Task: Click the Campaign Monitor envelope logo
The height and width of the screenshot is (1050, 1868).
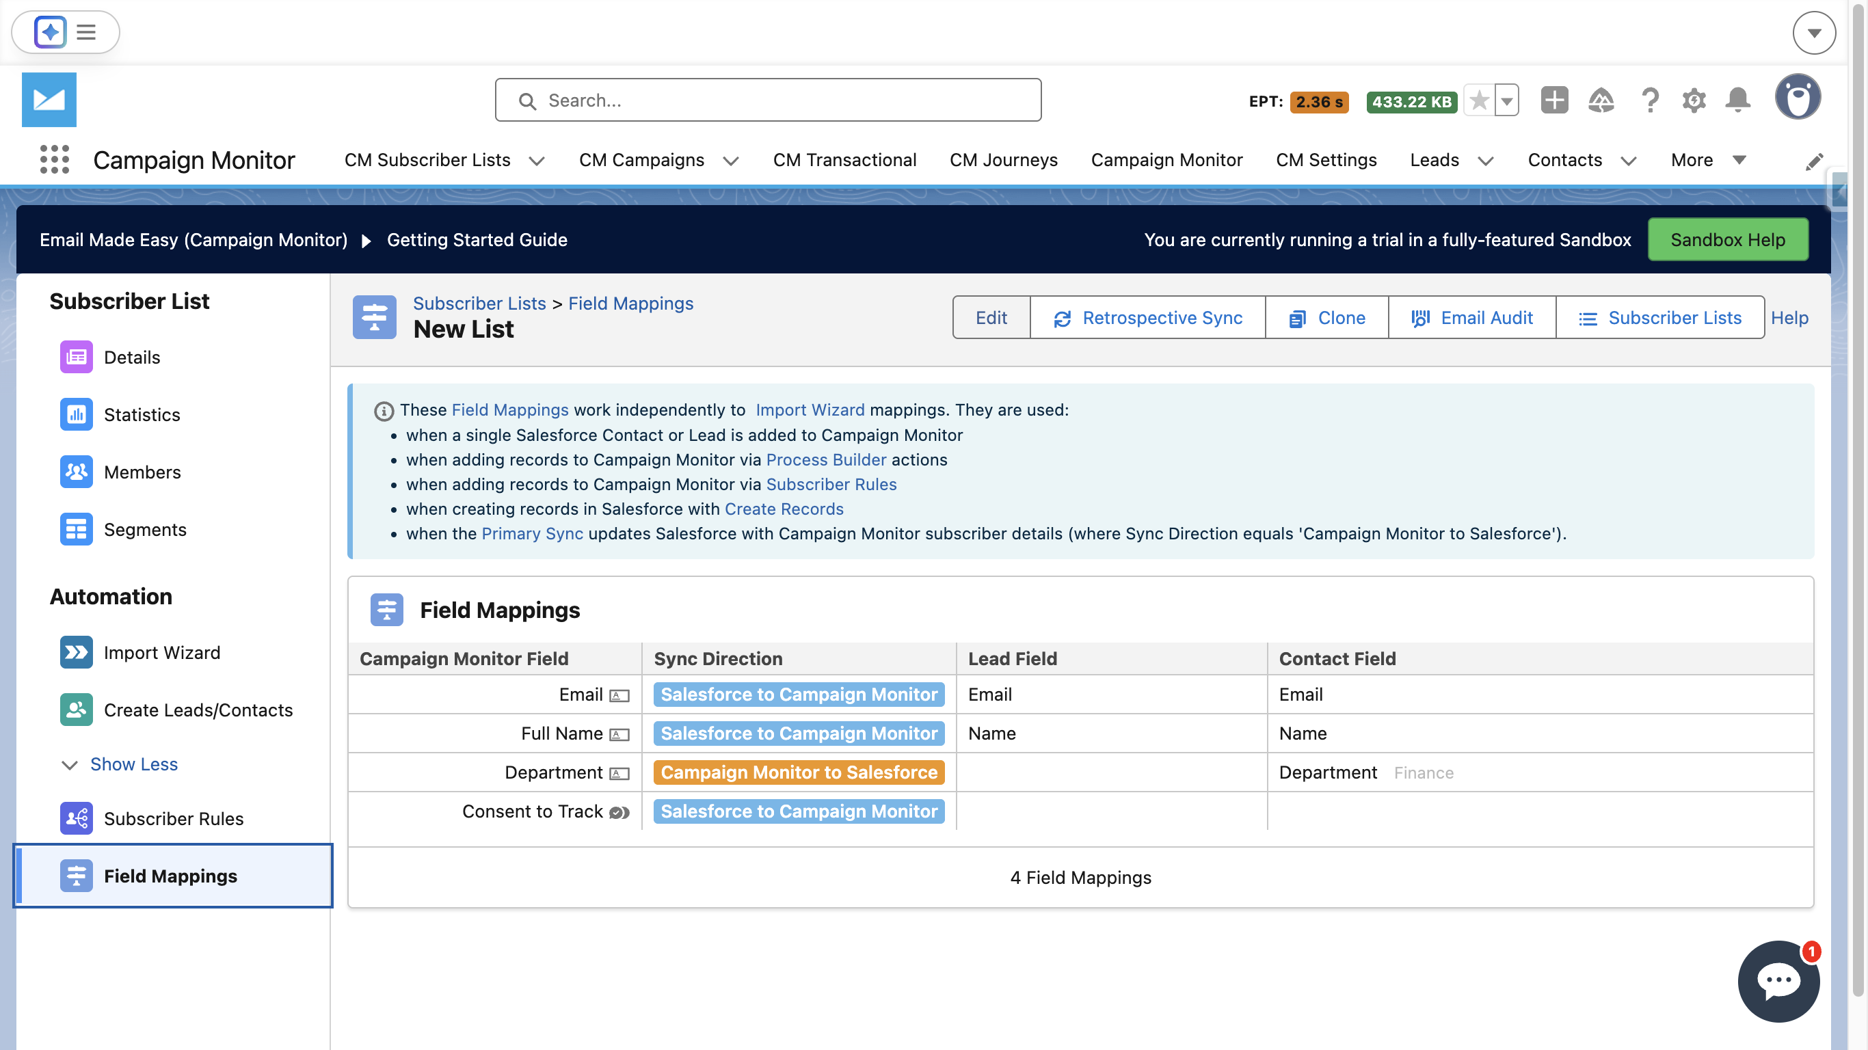Action: (49, 99)
